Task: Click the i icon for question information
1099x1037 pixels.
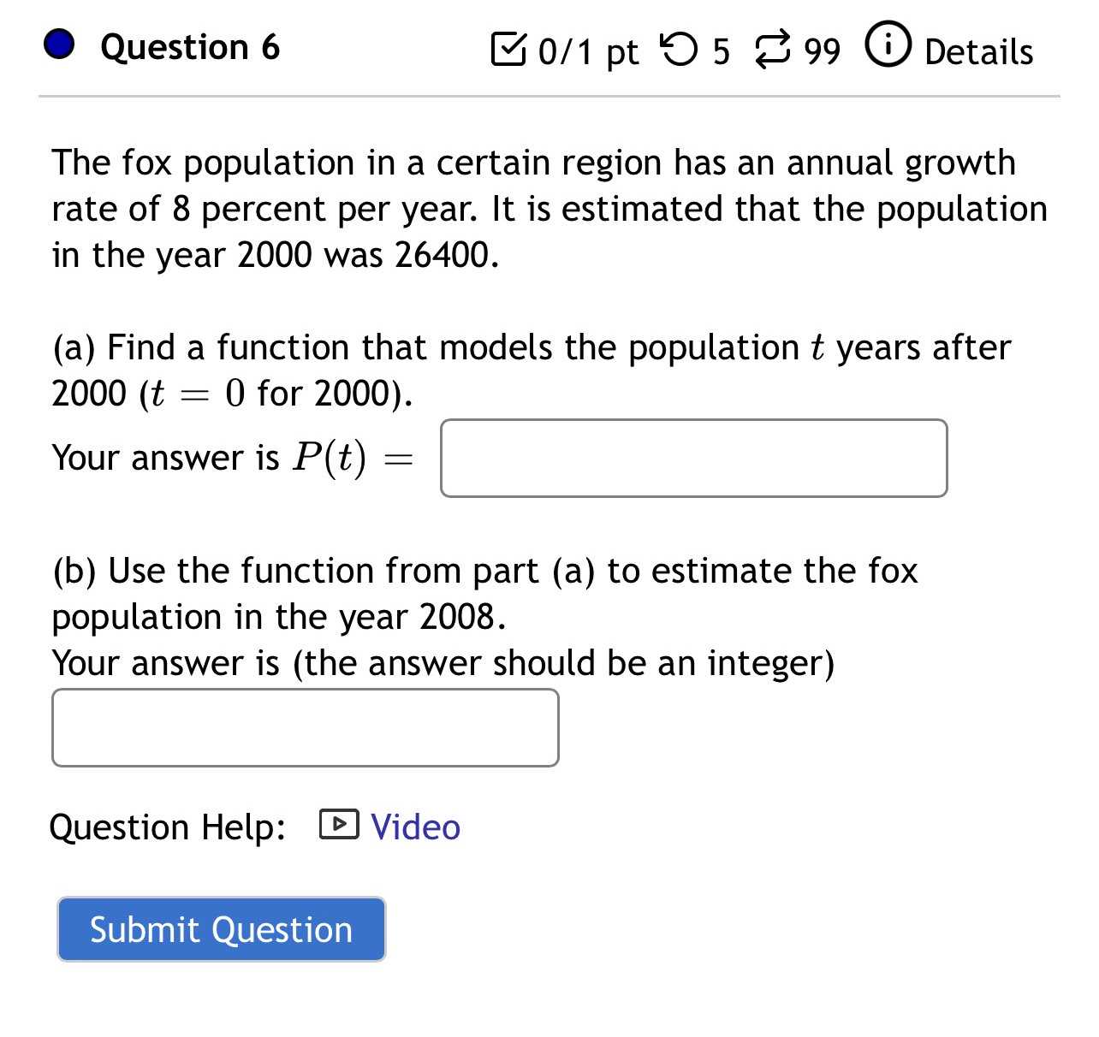Action: point(888,47)
